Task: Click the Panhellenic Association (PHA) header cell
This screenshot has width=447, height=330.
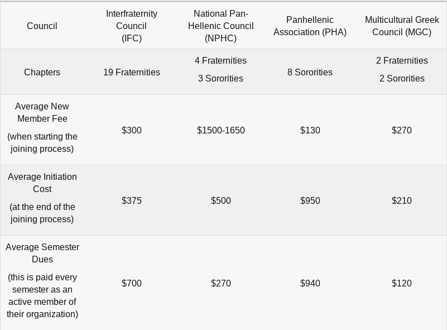Action: point(310,26)
